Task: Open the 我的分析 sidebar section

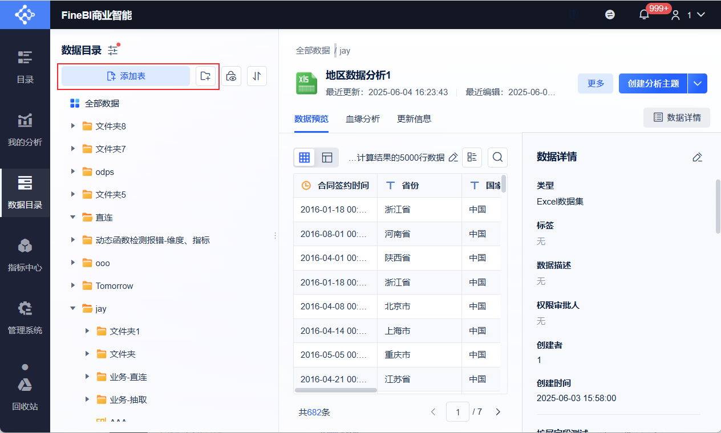Action: pos(25,130)
